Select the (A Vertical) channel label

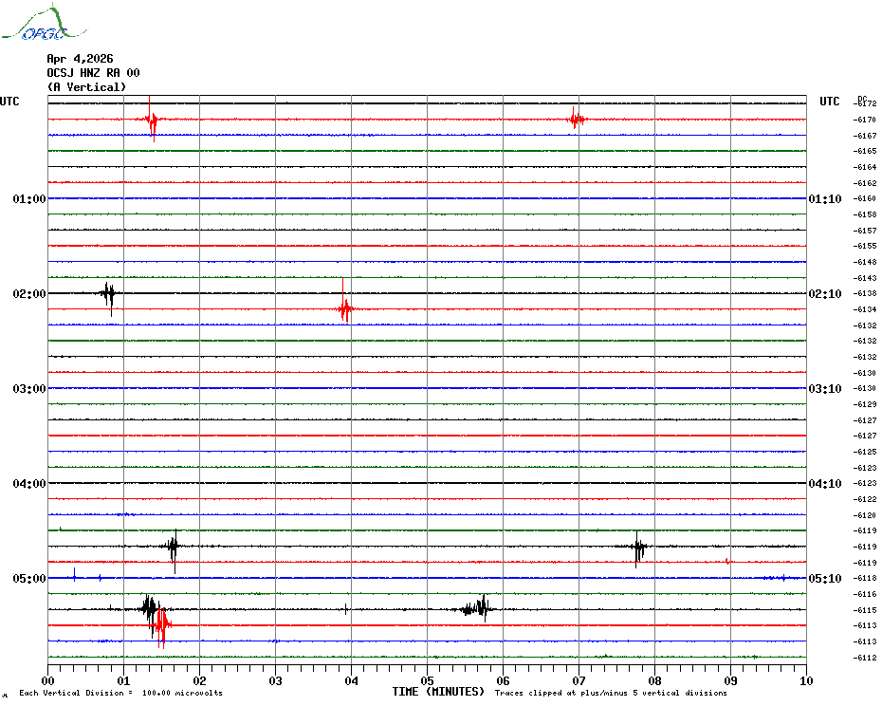(86, 86)
